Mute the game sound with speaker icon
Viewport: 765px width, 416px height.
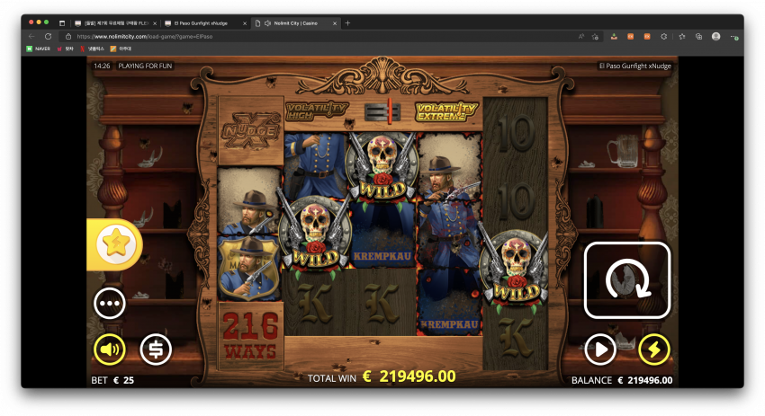tap(110, 350)
